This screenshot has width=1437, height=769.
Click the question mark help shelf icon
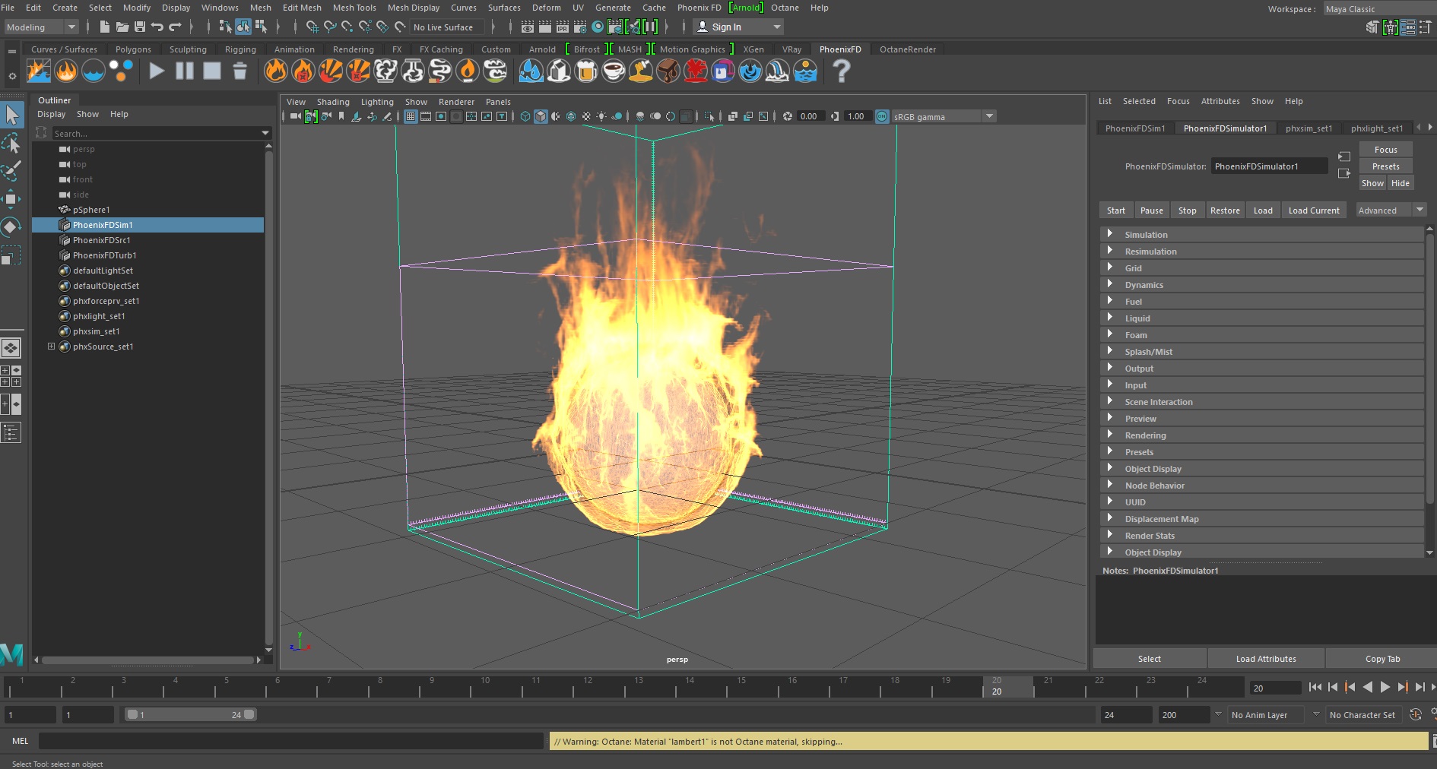coord(841,71)
